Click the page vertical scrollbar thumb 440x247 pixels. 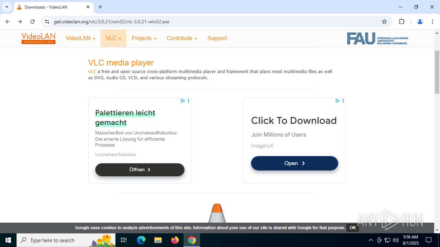pos(437,72)
